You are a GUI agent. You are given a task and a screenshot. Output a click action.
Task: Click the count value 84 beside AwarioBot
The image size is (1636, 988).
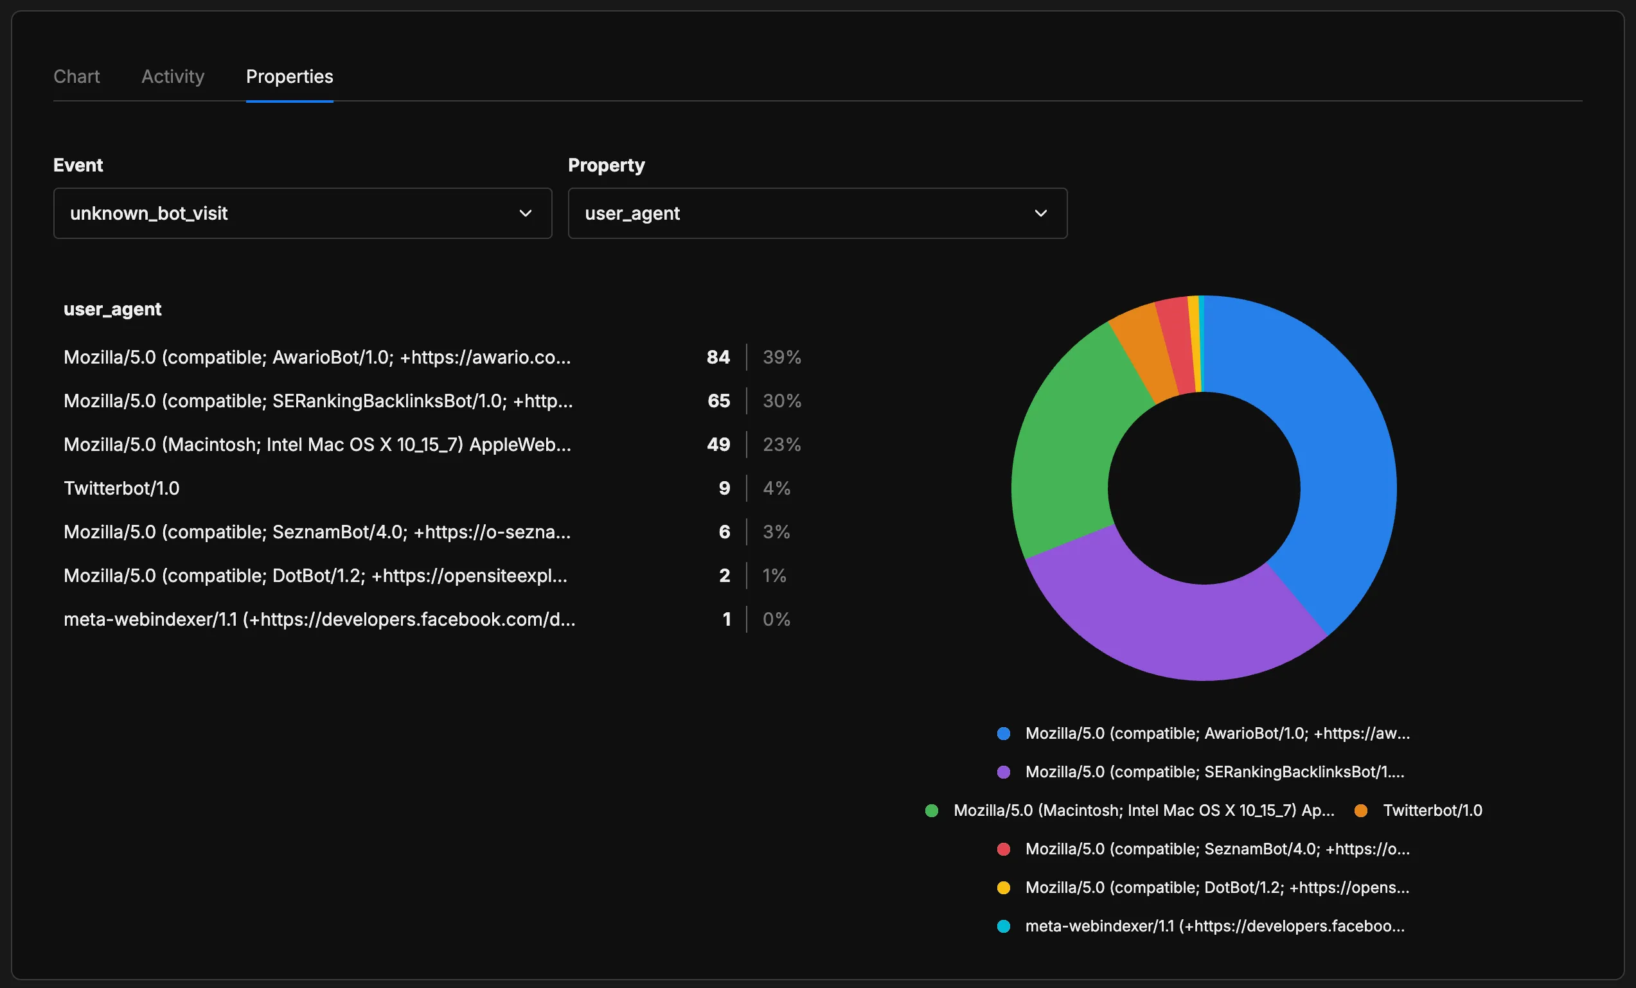[718, 357]
